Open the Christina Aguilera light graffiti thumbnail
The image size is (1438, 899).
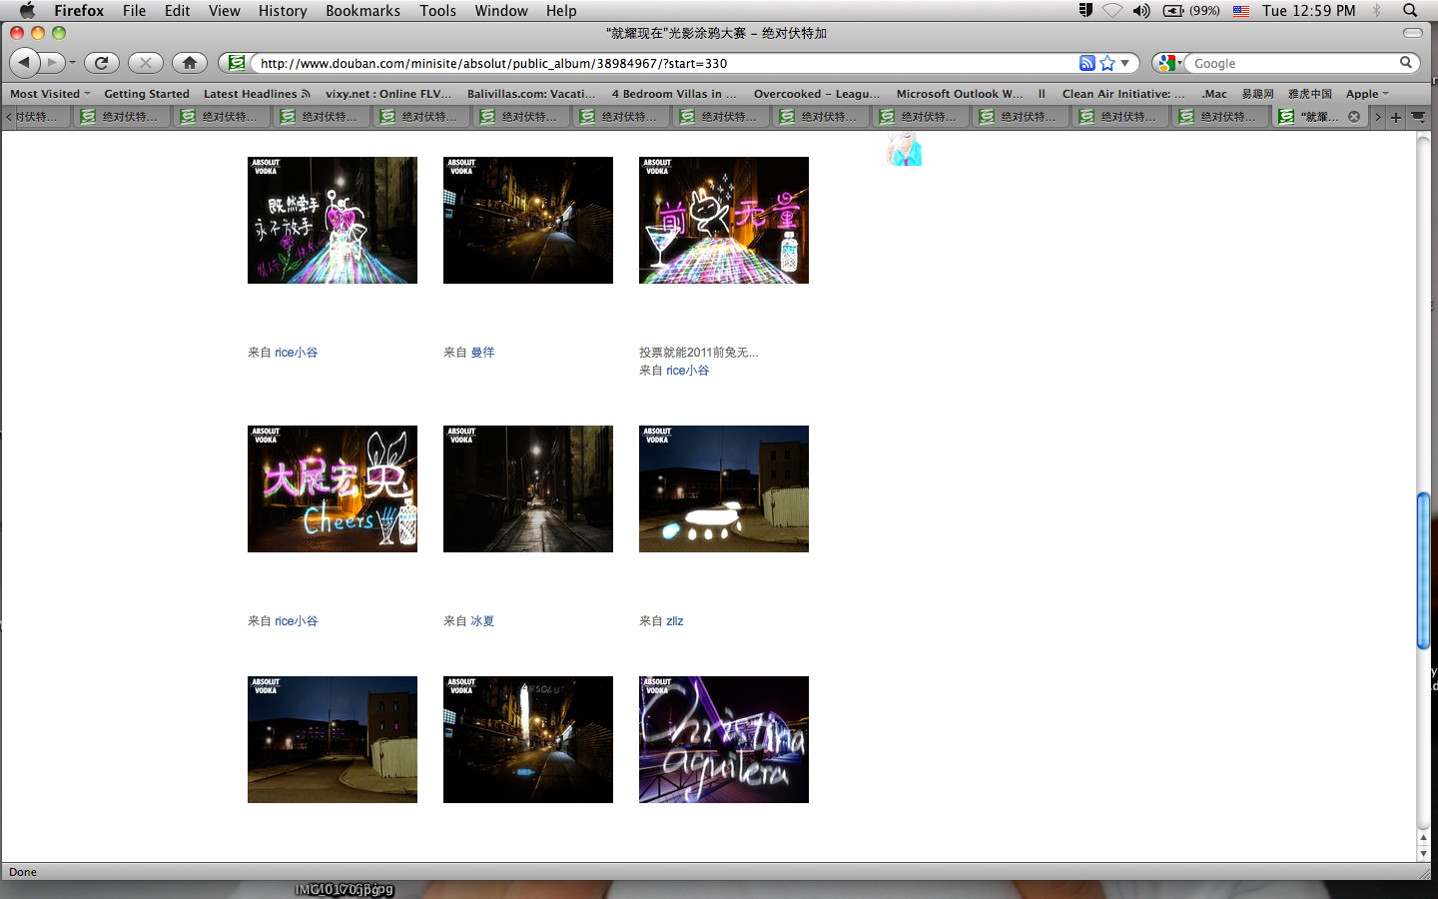(724, 739)
